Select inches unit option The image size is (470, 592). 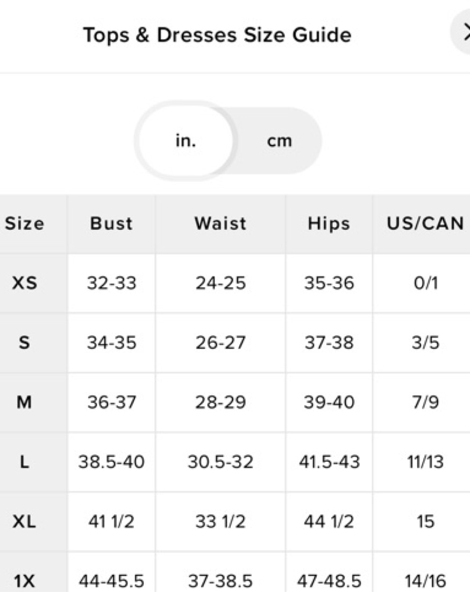pos(186,141)
